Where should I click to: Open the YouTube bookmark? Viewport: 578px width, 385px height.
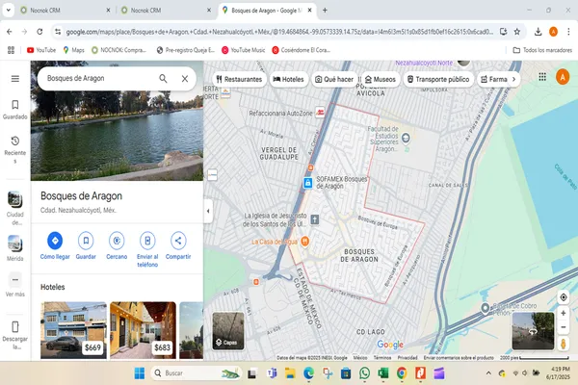(41, 50)
